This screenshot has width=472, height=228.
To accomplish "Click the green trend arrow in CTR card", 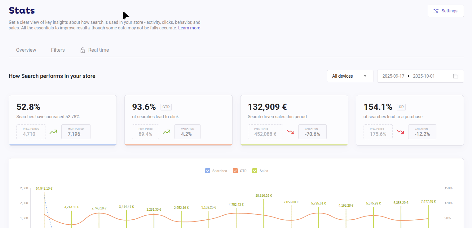I will [x=167, y=132].
